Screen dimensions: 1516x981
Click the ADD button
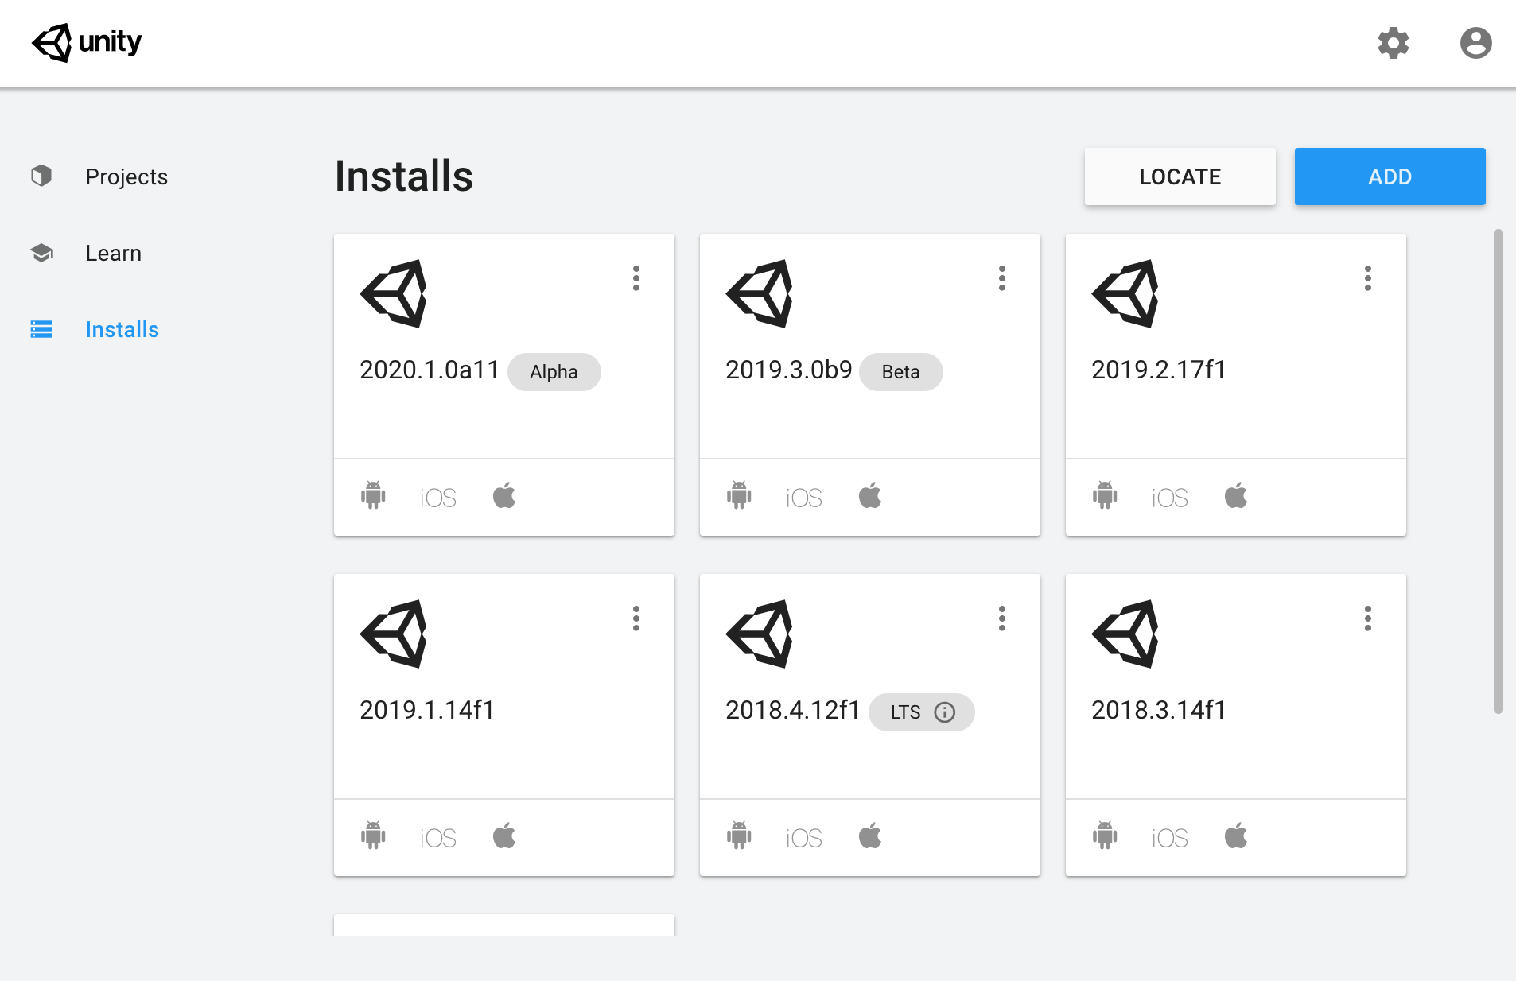tap(1390, 176)
